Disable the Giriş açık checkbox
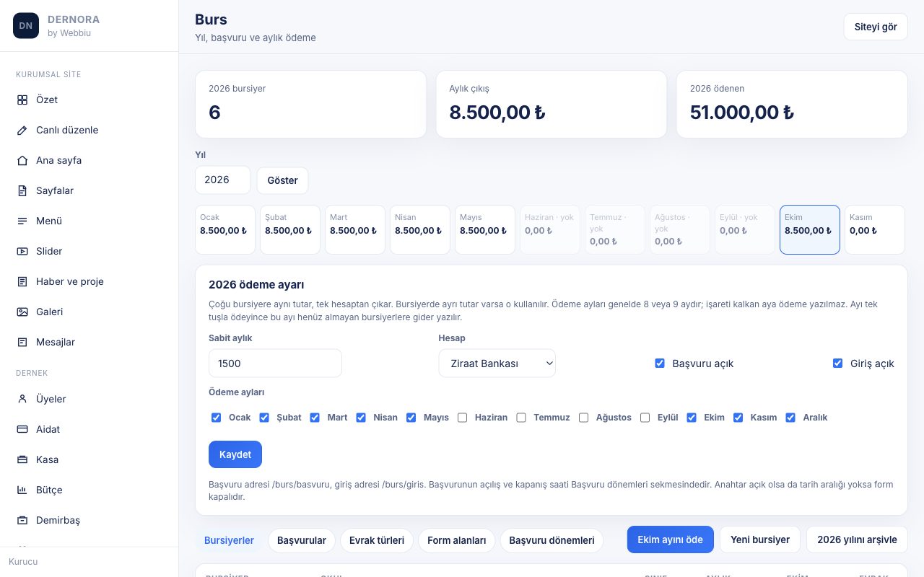The height and width of the screenshot is (577, 924). (837, 364)
